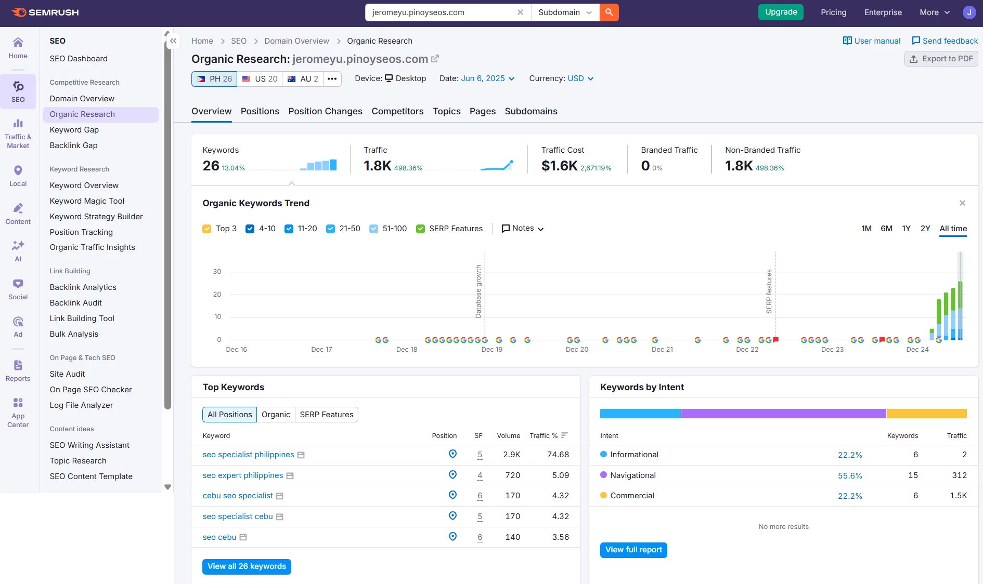Viewport: 983px width, 584px height.
Task: Select the US 20 database
Action: (260, 79)
